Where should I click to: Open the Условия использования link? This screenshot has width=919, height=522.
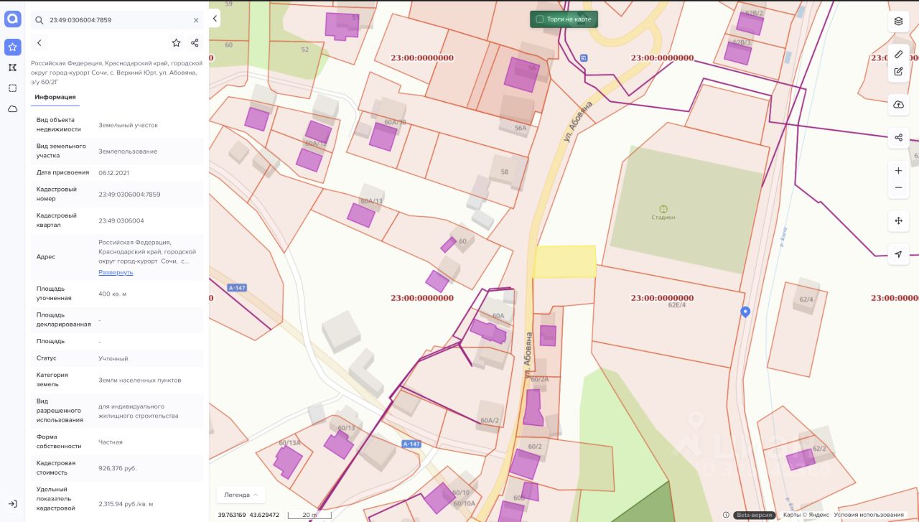tap(869, 515)
